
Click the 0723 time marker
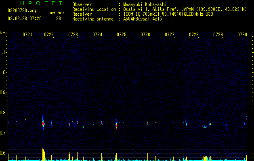click(x=73, y=35)
